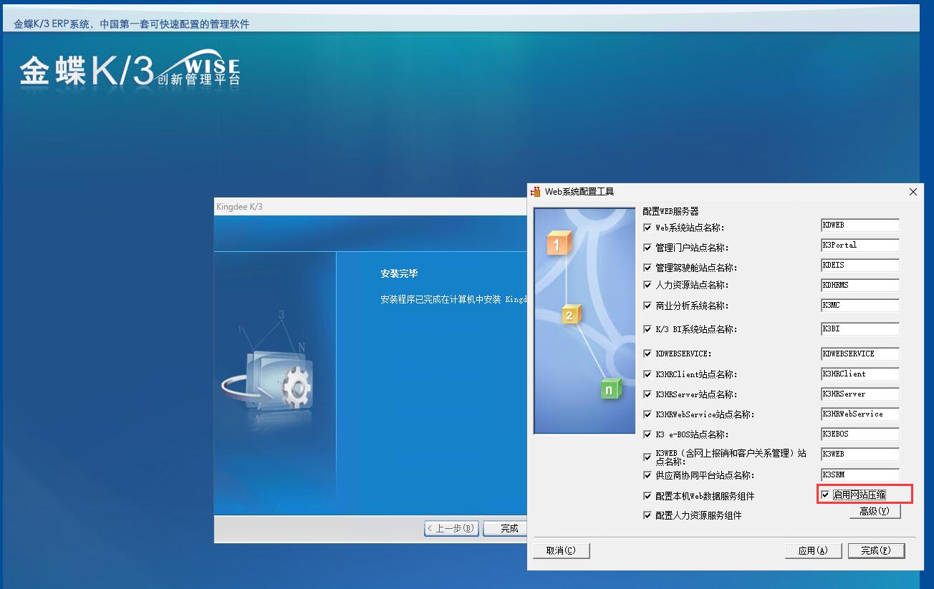934x589 pixels.
Task: Toggle the 商业分析系统名称 checkbox
Action: 647,306
